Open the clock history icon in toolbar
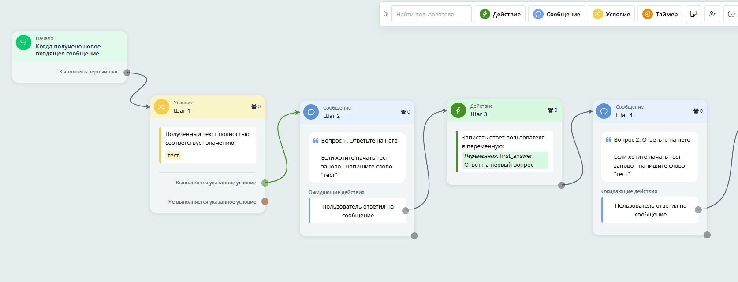738x282 pixels. [x=731, y=14]
